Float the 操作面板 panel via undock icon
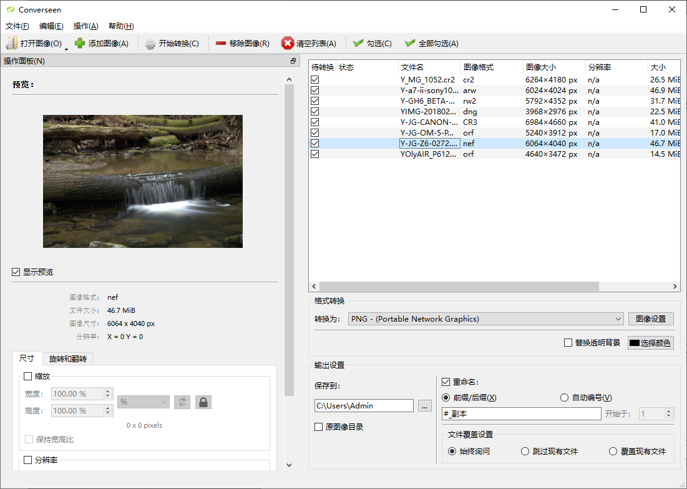 293,61
